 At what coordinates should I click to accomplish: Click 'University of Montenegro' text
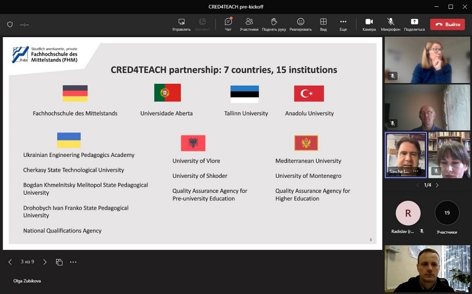click(x=308, y=176)
